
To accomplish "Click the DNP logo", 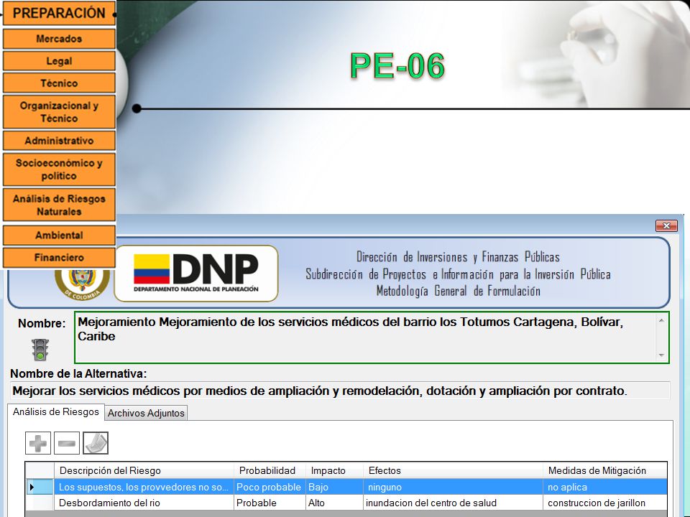I will coord(196,274).
